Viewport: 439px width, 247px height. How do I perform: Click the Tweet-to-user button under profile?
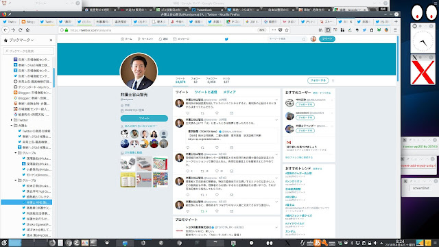coord(144,119)
